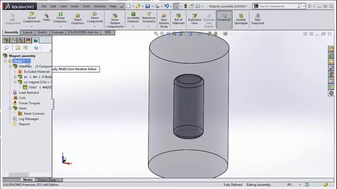This screenshot has width=337, height=189.
Task: Collapse the Materials tree node
Action: (x=10, y=67)
